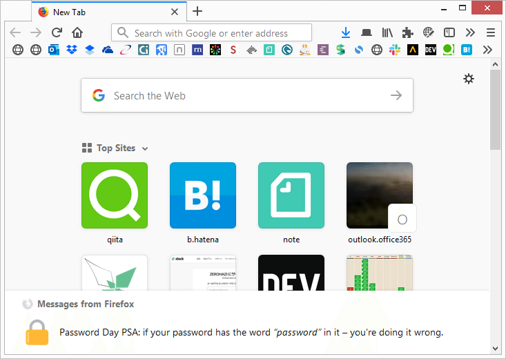506x359 pixels.
Task: Click the Search the Web box
Action: coord(247,95)
